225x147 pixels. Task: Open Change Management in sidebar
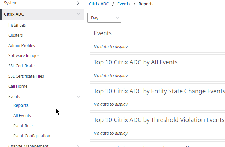[28, 146]
